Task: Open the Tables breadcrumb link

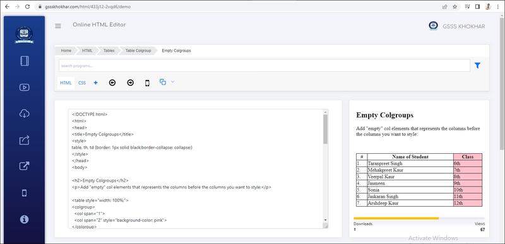Action: 109,51
